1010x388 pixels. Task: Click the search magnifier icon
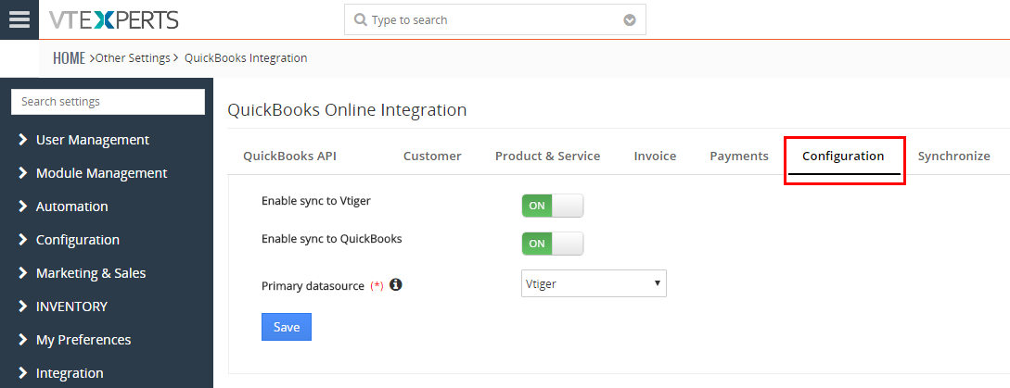click(361, 20)
